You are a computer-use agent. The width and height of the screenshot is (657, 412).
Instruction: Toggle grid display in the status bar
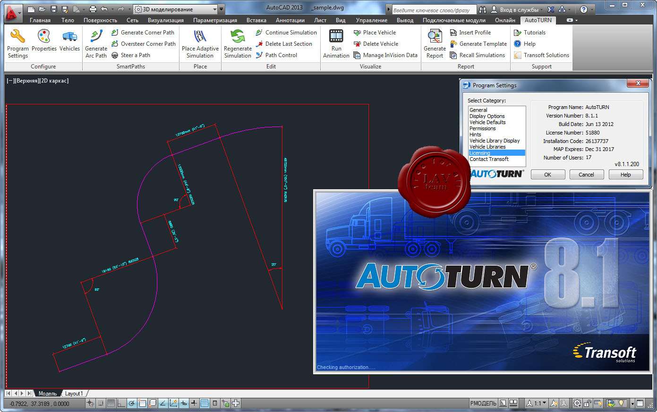[111, 403]
